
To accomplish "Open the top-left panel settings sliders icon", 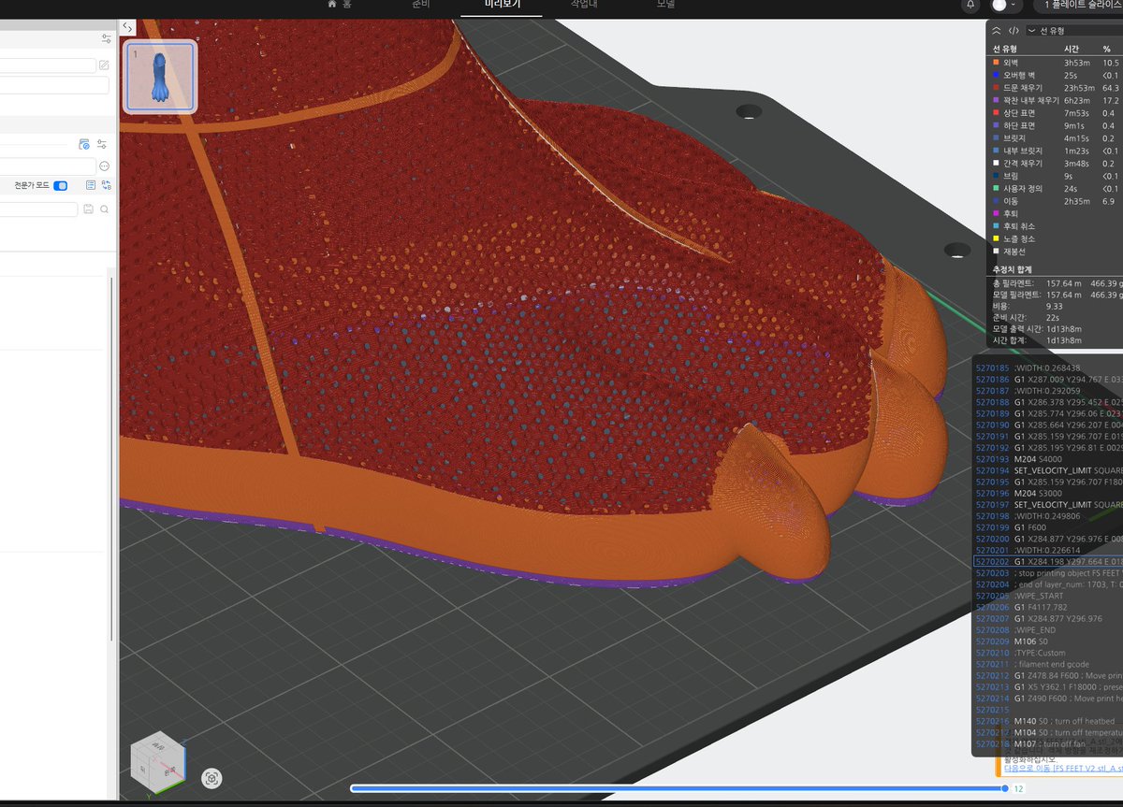I will click(106, 38).
